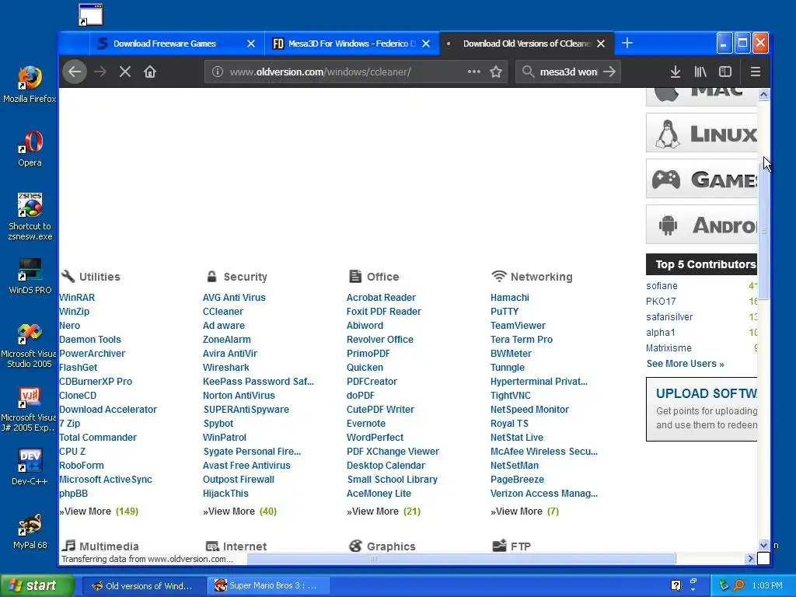This screenshot has width=796, height=597.
Task: Select the desktop shortcut above the browser
Action: point(91,15)
